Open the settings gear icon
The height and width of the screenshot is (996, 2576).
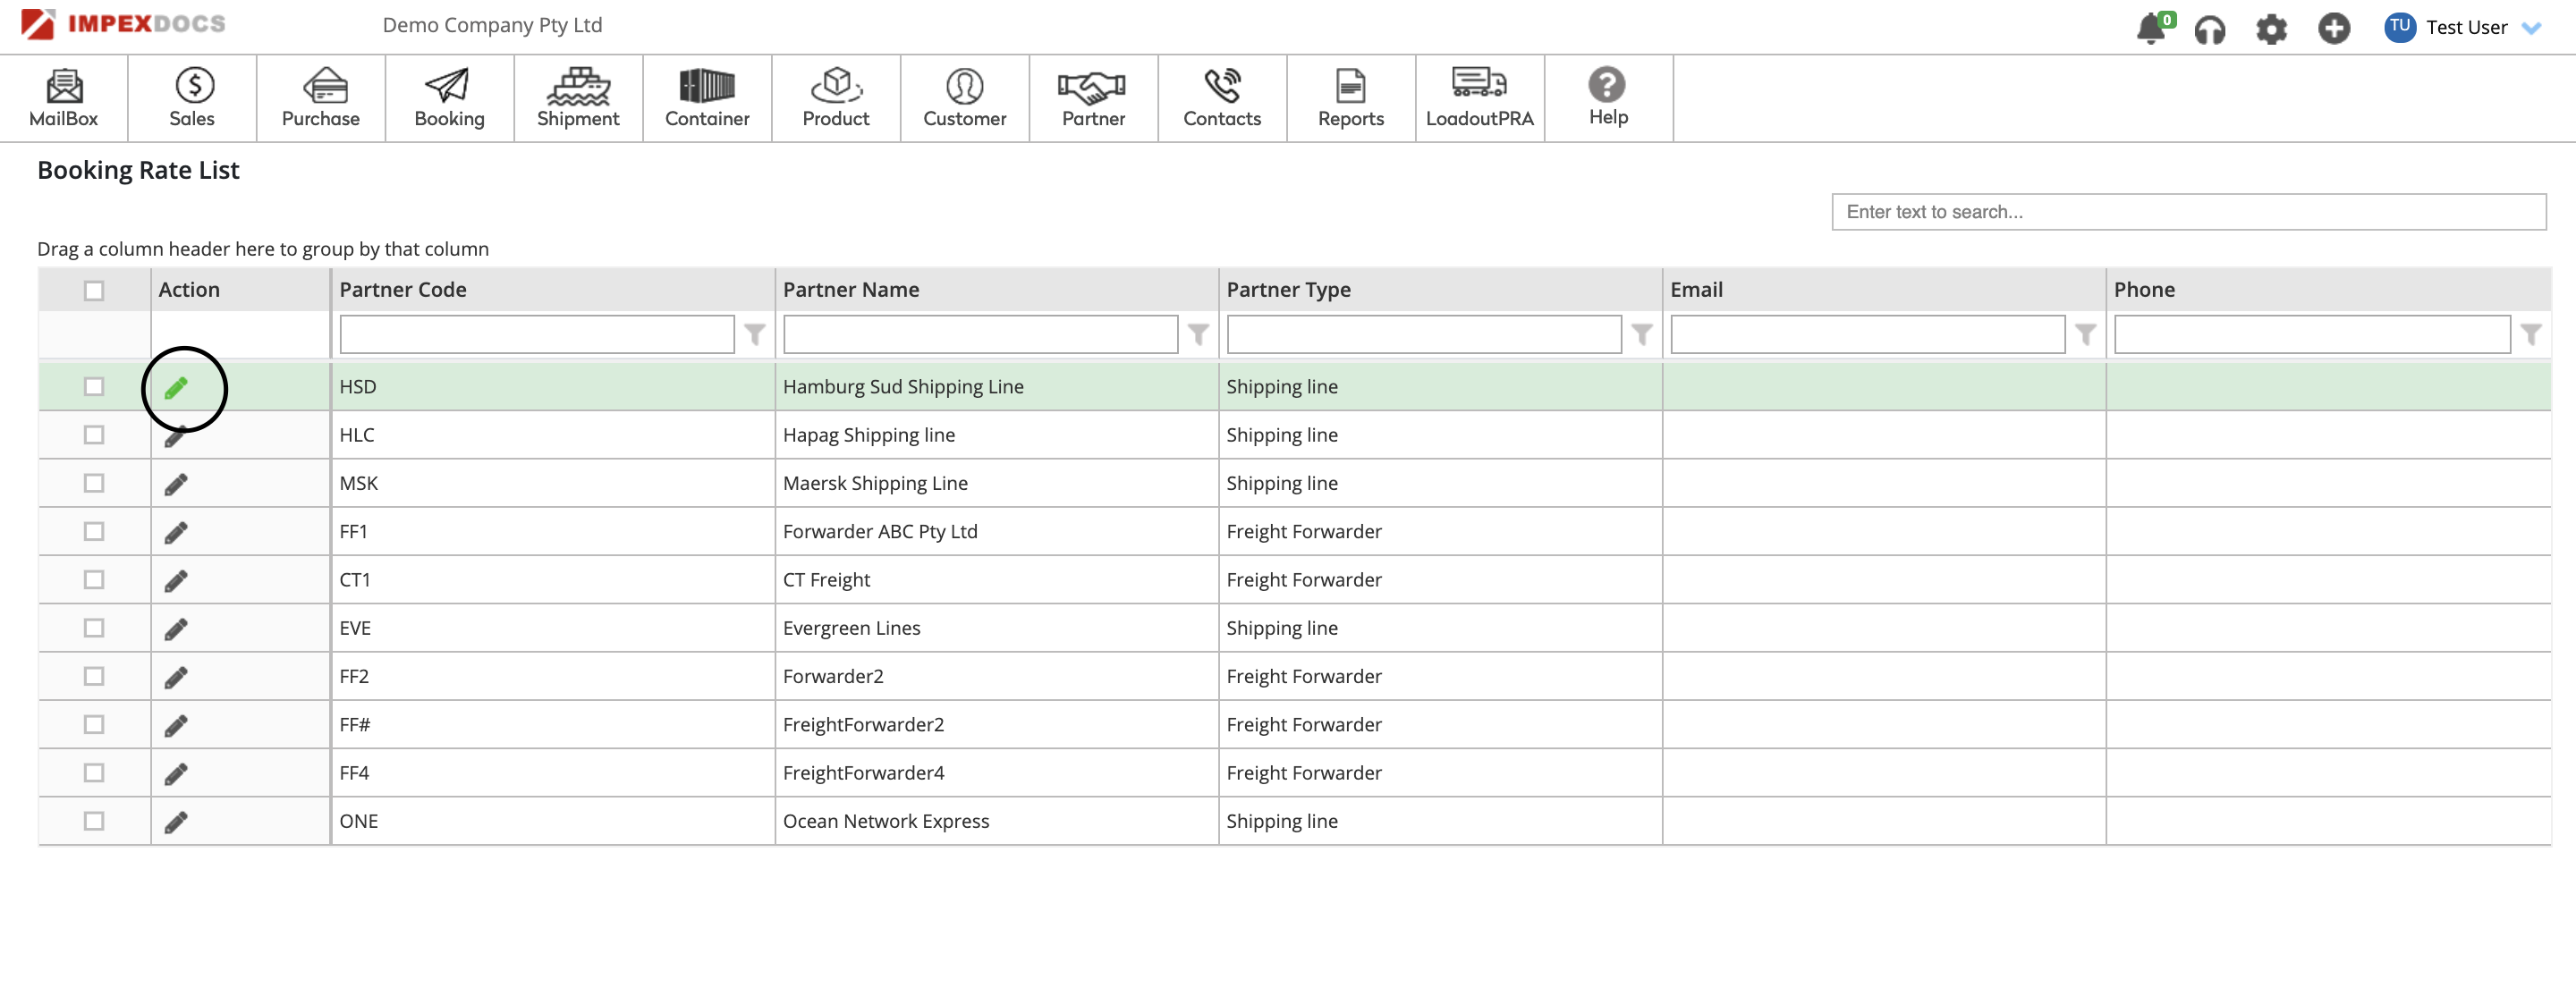click(x=2271, y=30)
